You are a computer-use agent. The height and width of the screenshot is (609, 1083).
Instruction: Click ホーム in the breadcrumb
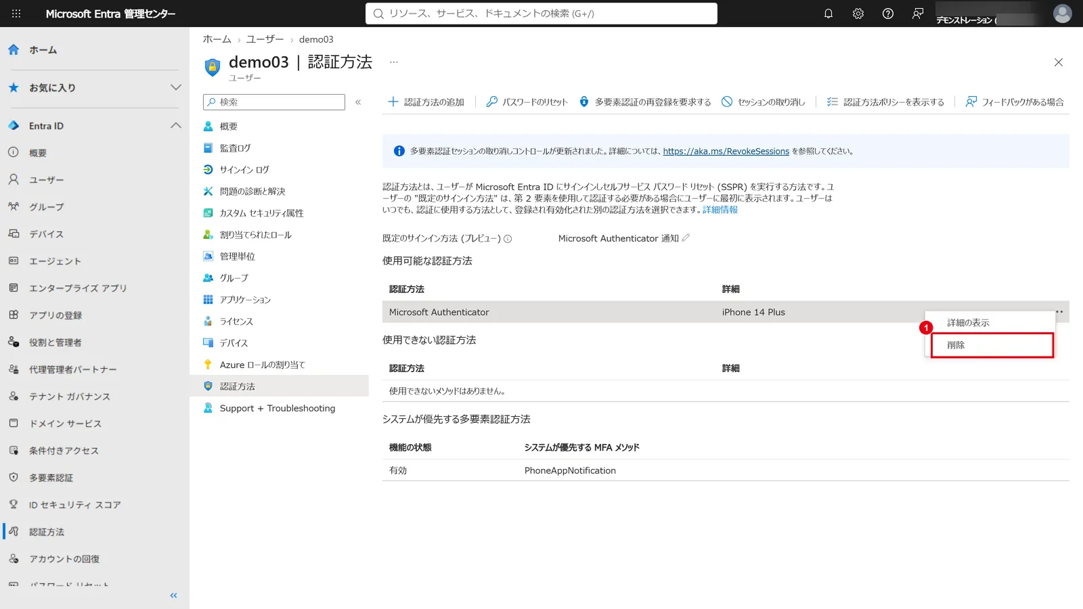pos(217,39)
